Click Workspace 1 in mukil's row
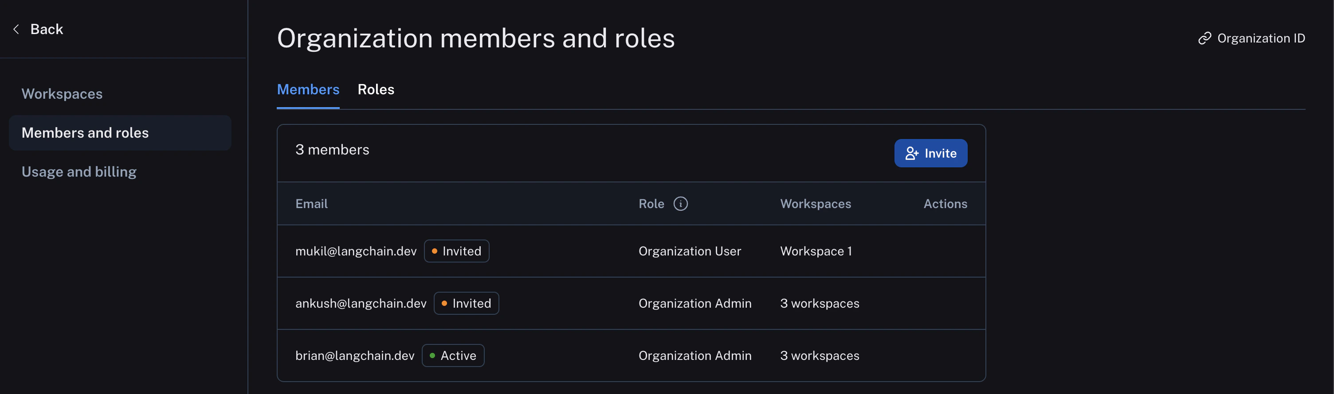This screenshot has height=394, width=1334. [x=816, y=251]
